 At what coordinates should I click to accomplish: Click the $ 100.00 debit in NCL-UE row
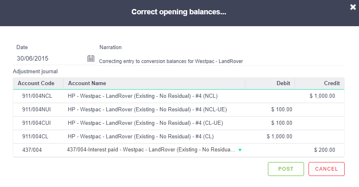pyautogui.click(x=281, y=110)
